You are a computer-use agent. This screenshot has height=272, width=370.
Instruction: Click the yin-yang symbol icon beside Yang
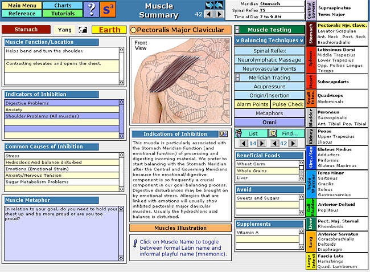pyautogui.click(x=83, y=30)
